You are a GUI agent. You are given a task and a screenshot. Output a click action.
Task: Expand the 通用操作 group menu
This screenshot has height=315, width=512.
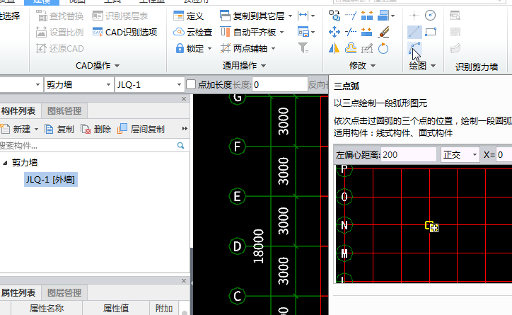click(244, 66)
